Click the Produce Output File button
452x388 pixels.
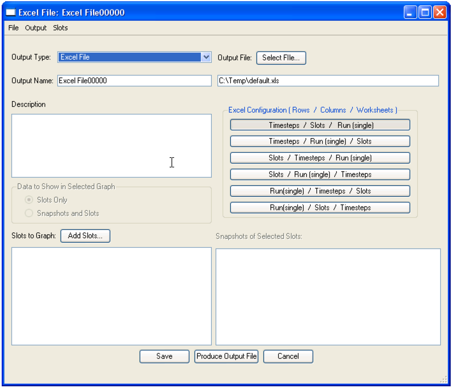click(x=226, y=357)
